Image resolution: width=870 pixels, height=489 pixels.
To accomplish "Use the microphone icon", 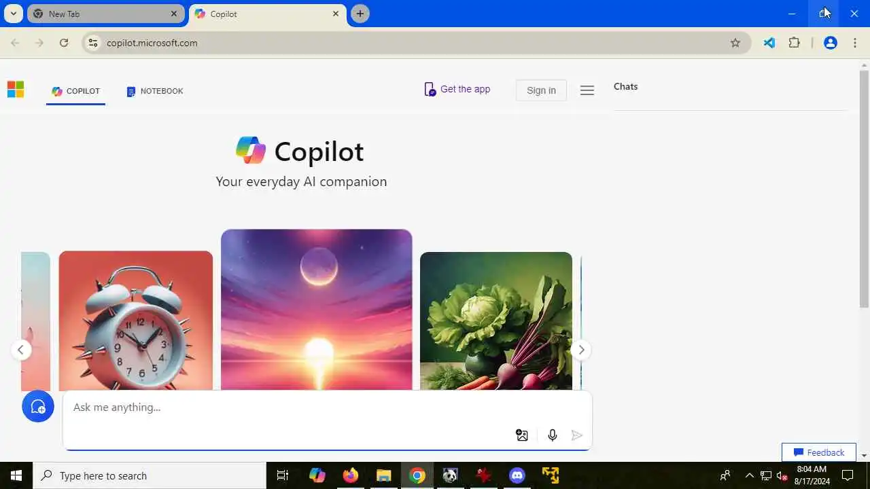I will [553, 435].
